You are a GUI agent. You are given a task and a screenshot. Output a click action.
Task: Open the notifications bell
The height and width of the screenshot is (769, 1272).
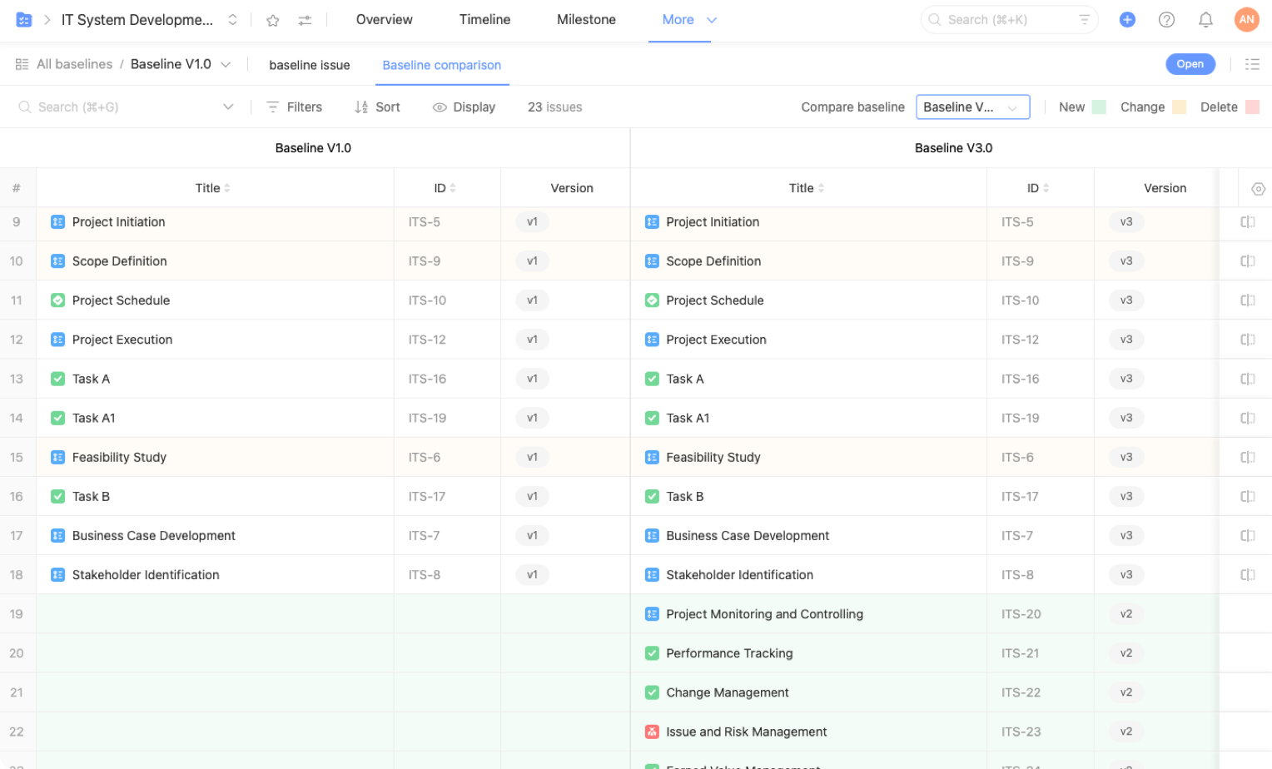(x=1205, y=19)
